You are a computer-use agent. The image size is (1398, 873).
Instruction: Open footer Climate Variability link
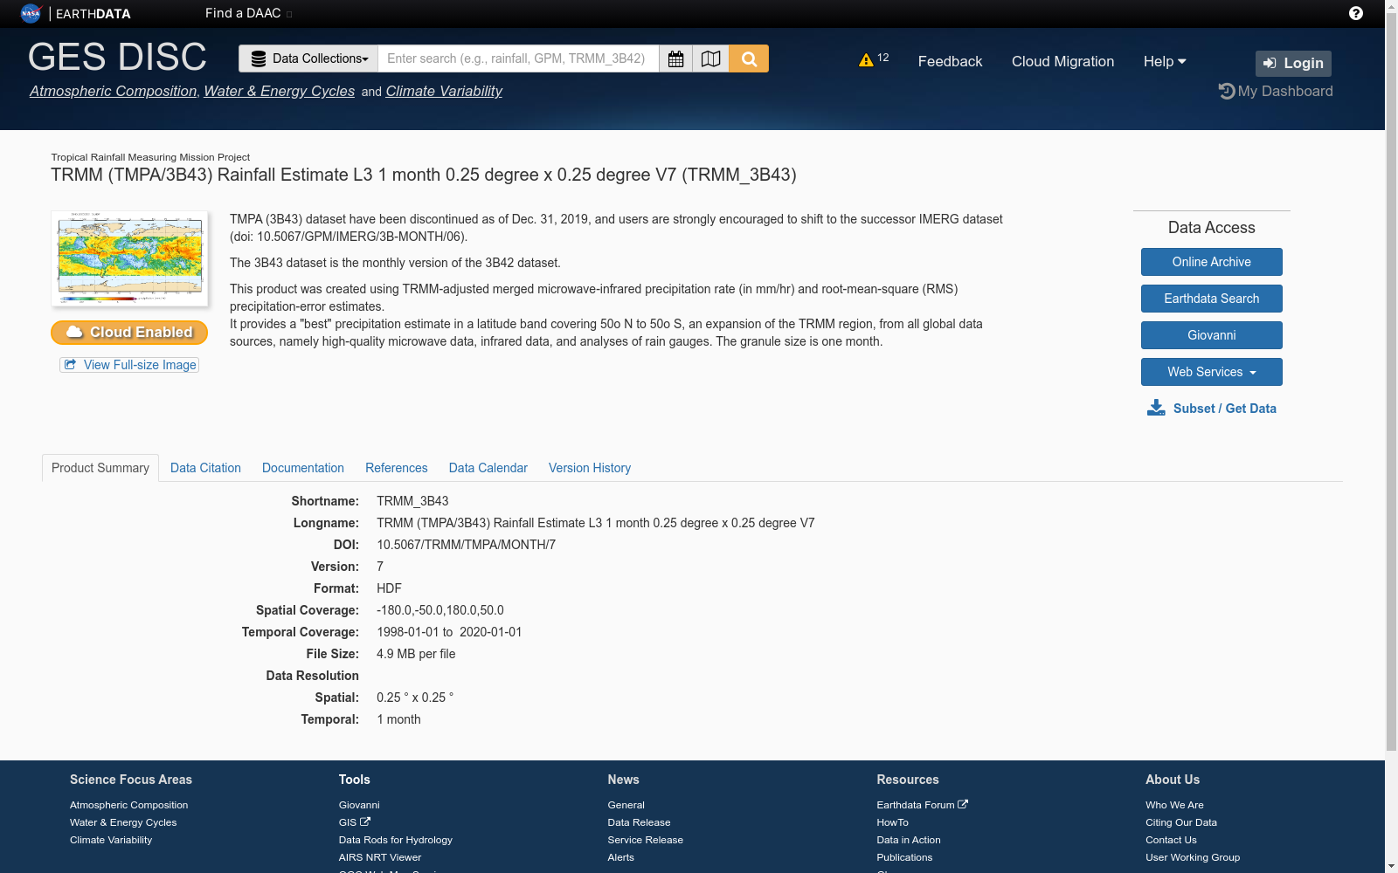[x=111, y=840]
